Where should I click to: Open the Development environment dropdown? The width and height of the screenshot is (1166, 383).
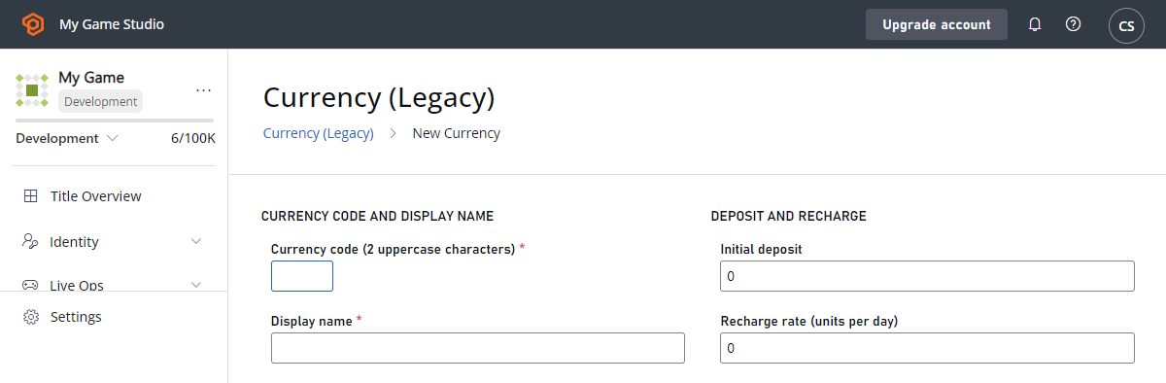(67, 138)
